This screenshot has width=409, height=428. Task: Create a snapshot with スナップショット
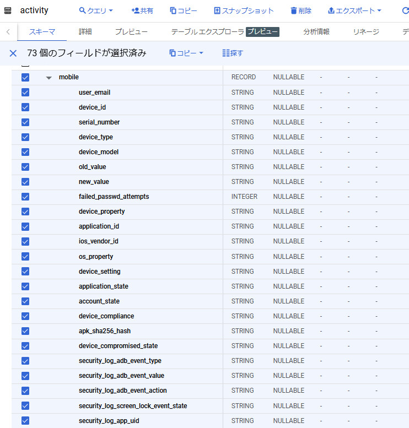coord(244,10)
